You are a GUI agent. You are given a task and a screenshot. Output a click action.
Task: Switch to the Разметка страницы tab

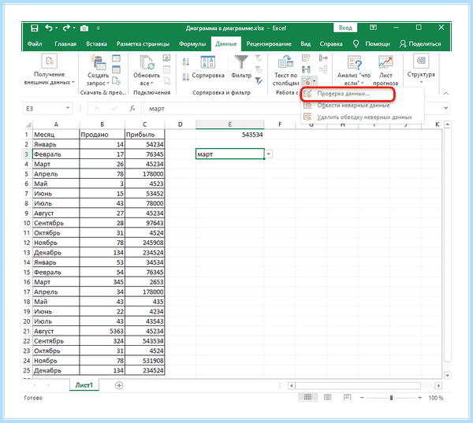pyautogui.click(x=143, y=44)
